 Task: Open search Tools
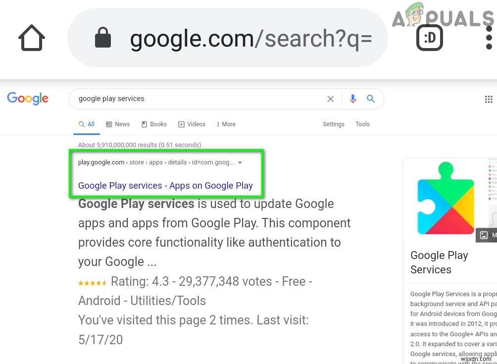click(362, 124)
